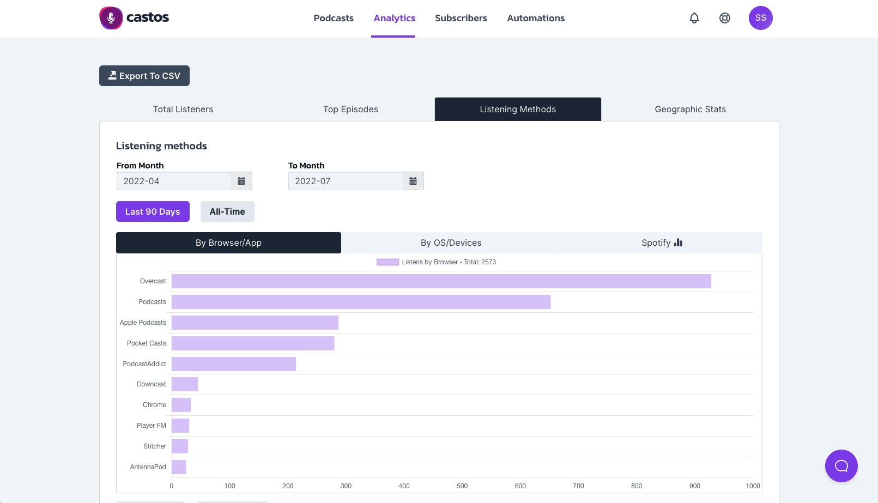
Task: Click 'Pocket Casts' axis label
Action: 147,343
